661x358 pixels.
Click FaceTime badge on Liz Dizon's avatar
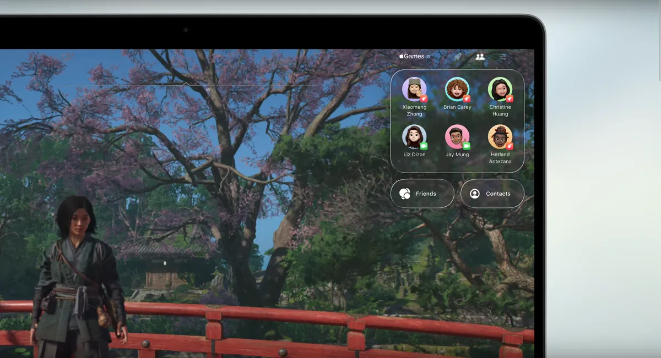pos(424,146)
